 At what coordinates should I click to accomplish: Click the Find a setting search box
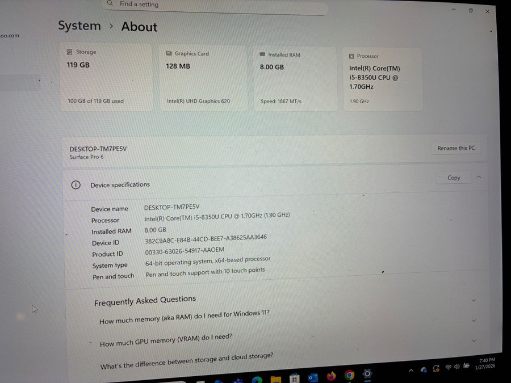tap(216, 5)
